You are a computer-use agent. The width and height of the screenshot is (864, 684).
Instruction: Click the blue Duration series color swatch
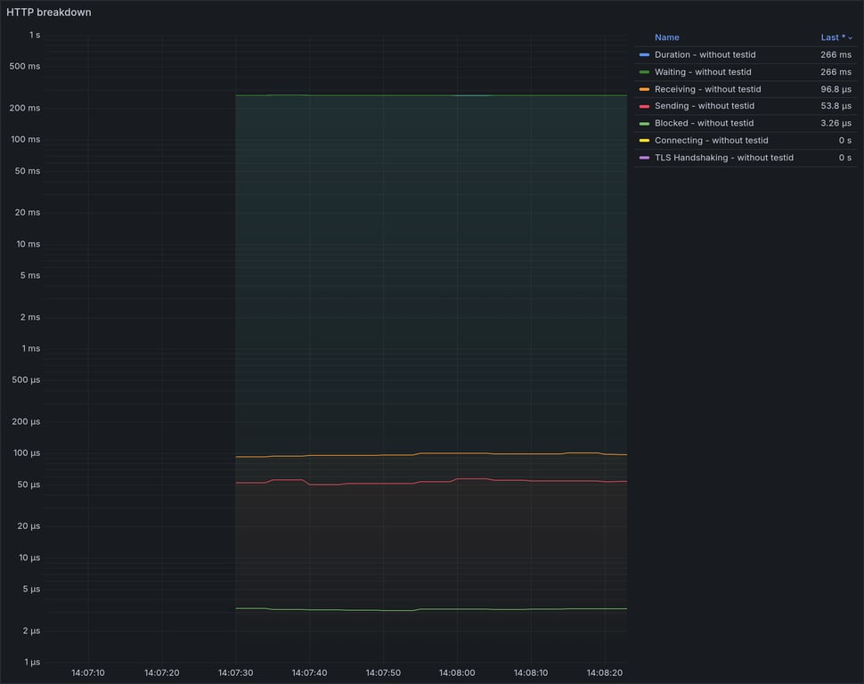tap(644, 54)
